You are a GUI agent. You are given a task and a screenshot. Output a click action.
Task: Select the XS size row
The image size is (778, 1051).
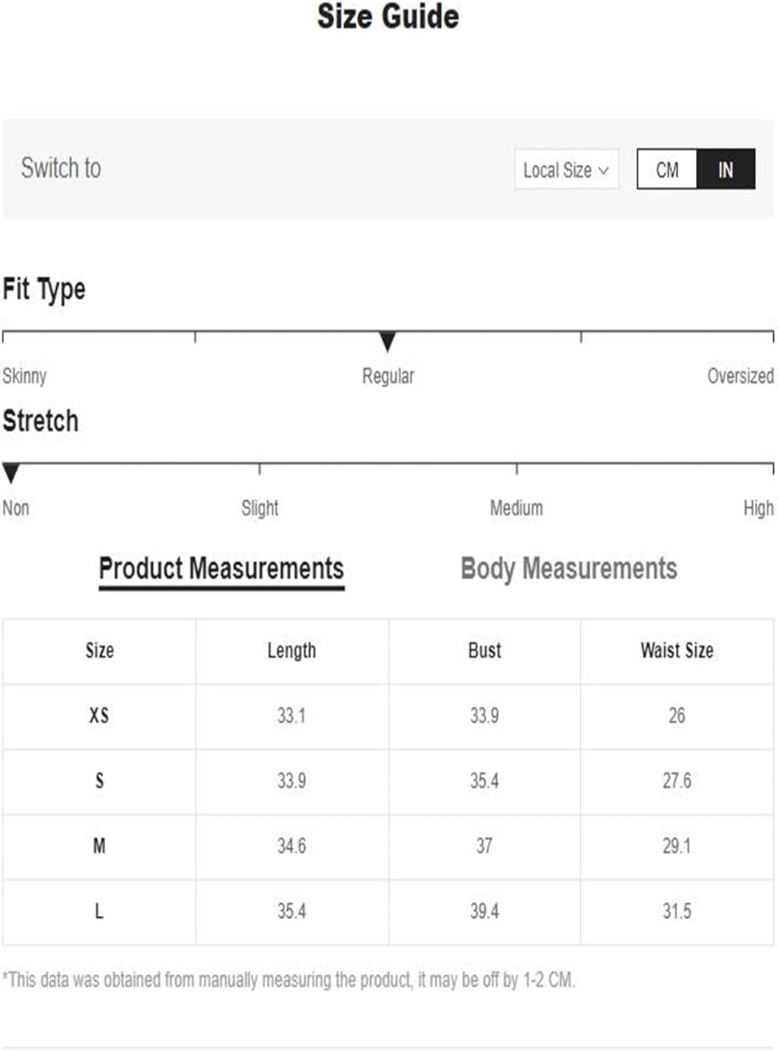pyautogui.click(x=388, y=716)
